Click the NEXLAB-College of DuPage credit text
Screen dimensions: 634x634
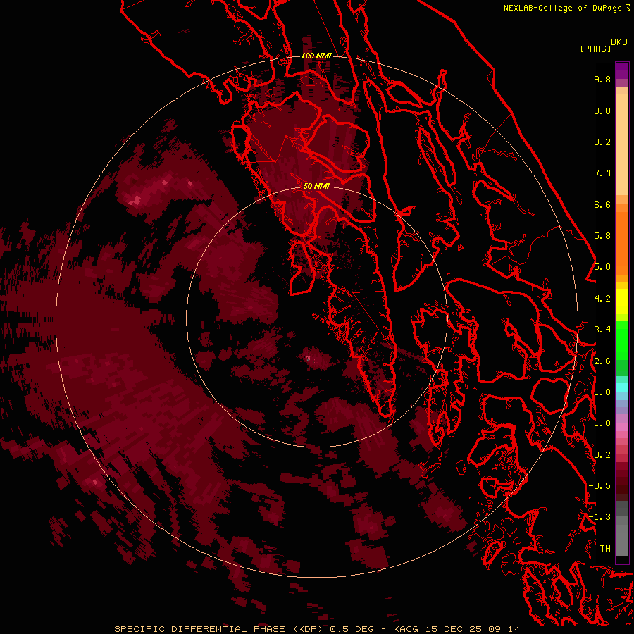pos(563,8)
